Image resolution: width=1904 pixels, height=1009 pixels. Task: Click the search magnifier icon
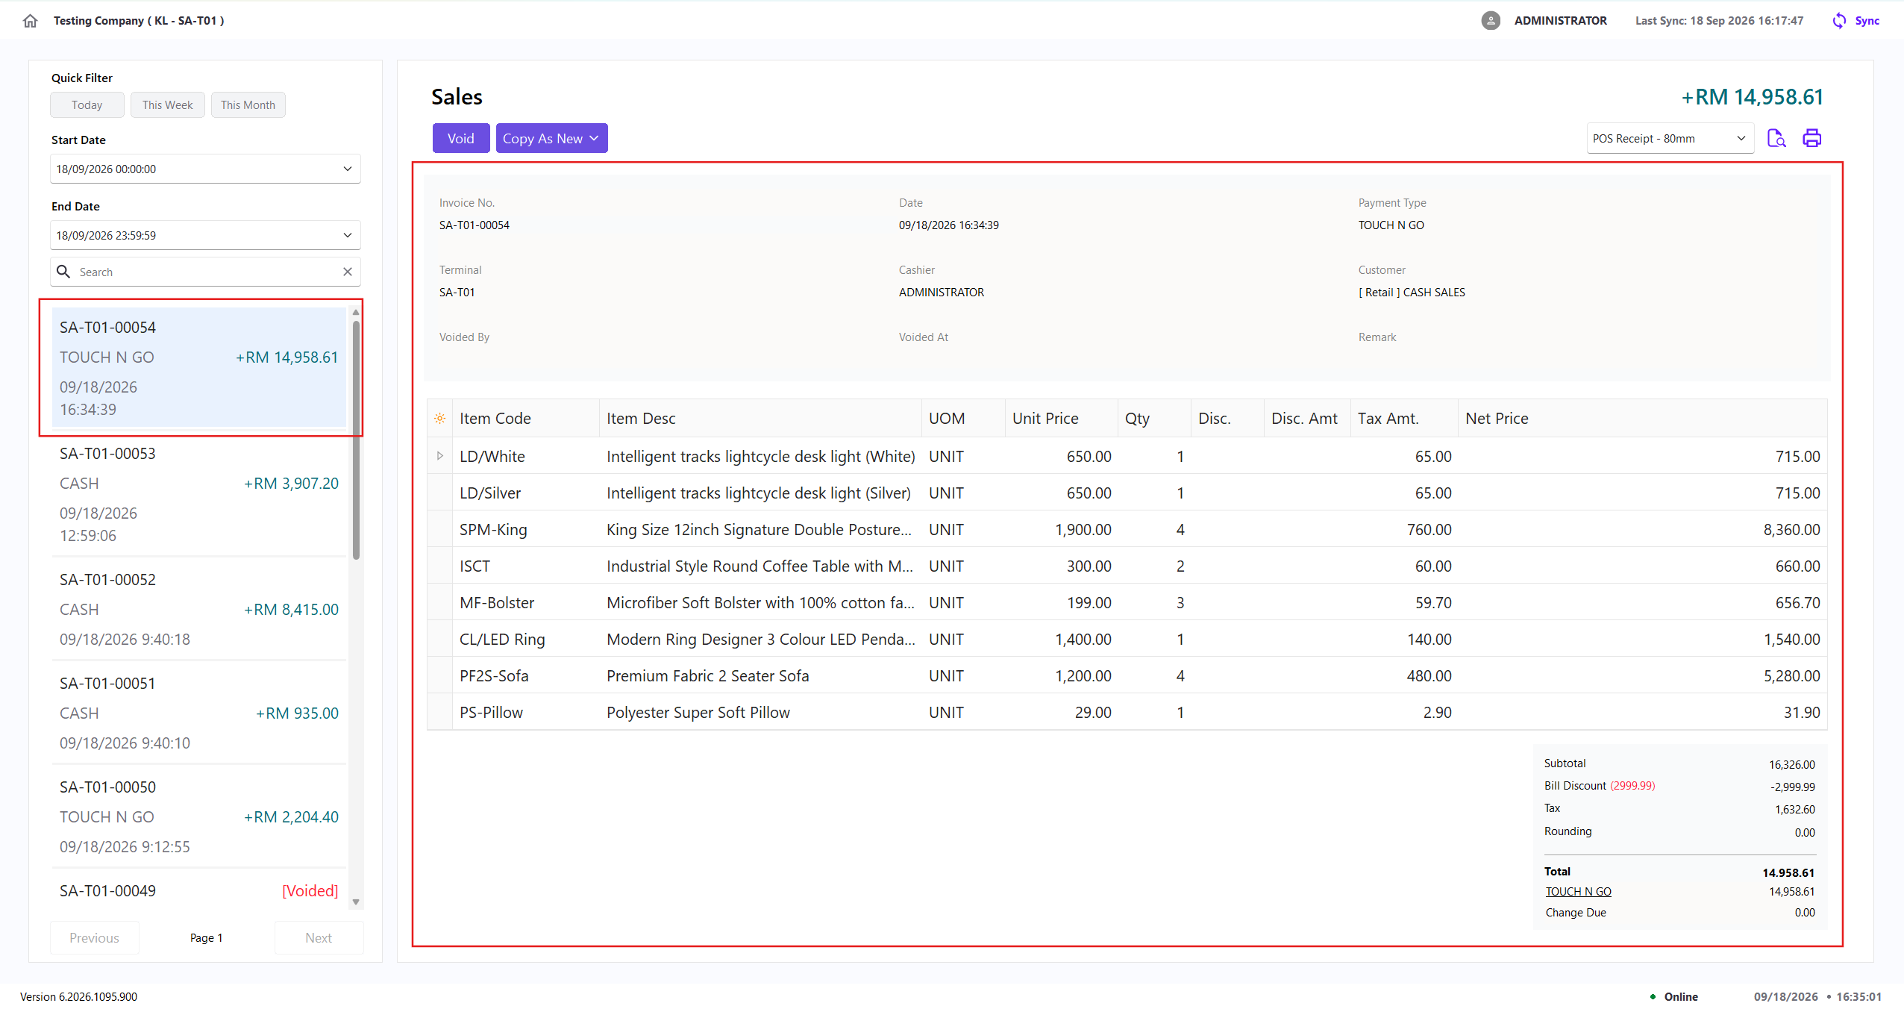pyautogui.click(x=63, y=272)
